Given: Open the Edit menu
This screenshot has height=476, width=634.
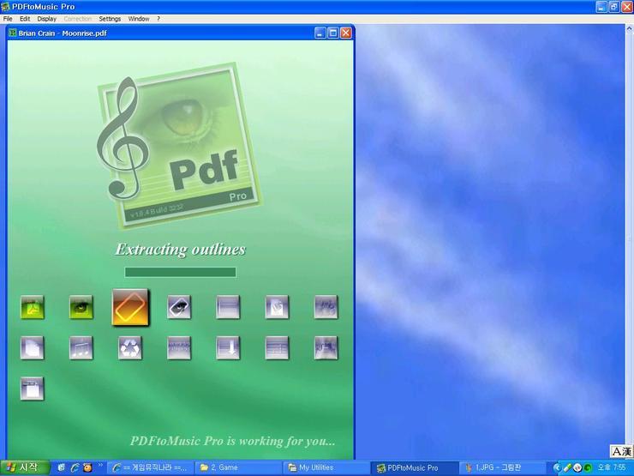Looking at the screenshot, I should pyautogui.click(x=25, y=18).
